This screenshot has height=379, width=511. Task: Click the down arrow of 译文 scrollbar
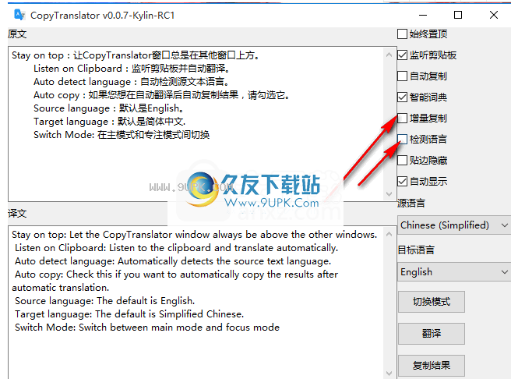click(x=389, y=373)
